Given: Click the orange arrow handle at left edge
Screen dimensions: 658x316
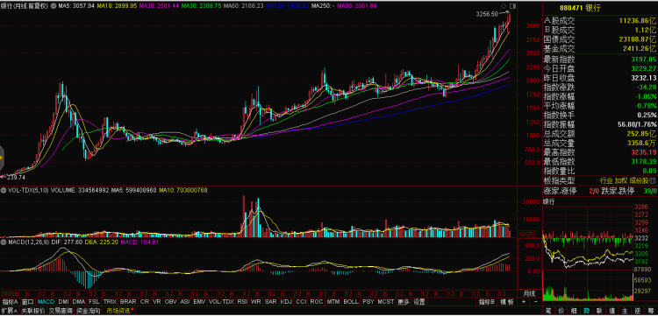Looking at the screenshot, I should coord(2,158).
